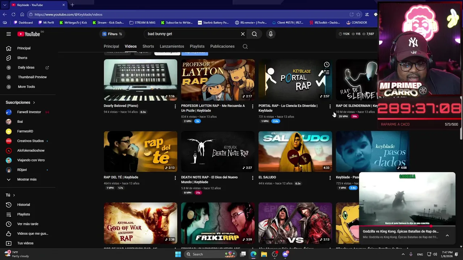The image size is (463, 260).
Task: Expand Mostrar más subscriptions
Action: pos(27,179)
